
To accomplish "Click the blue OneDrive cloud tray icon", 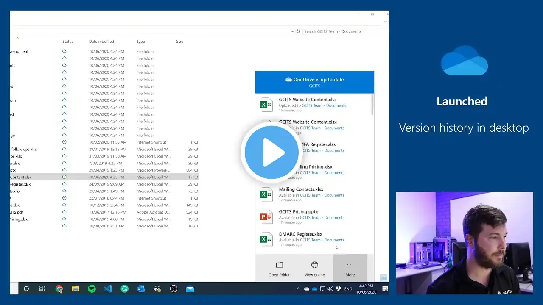I will tap(314, 289).
